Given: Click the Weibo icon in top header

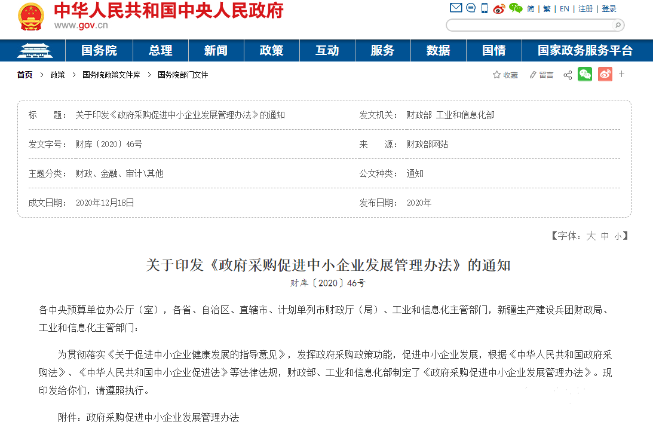Looking at the screenshot, I should pos(499,8).
